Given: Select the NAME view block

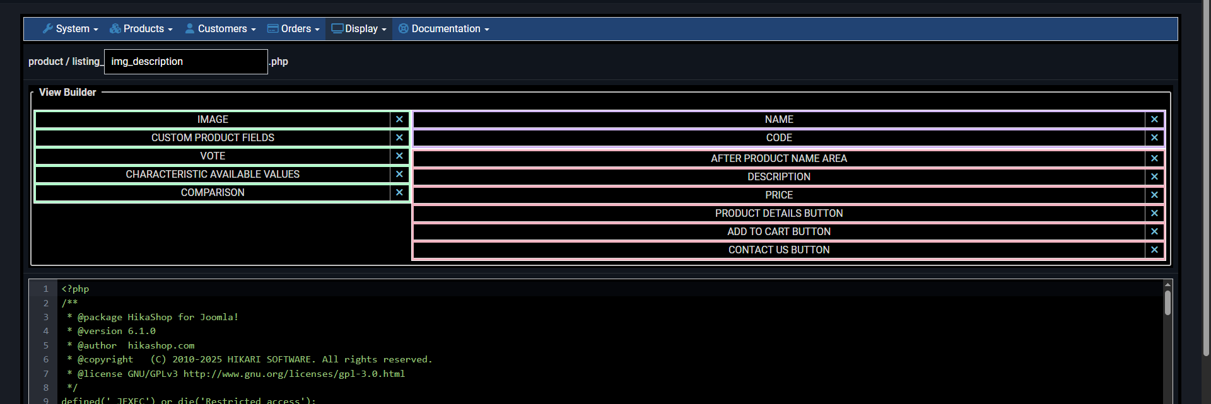Looking at the screenshot, I should [x=779, y=120].
